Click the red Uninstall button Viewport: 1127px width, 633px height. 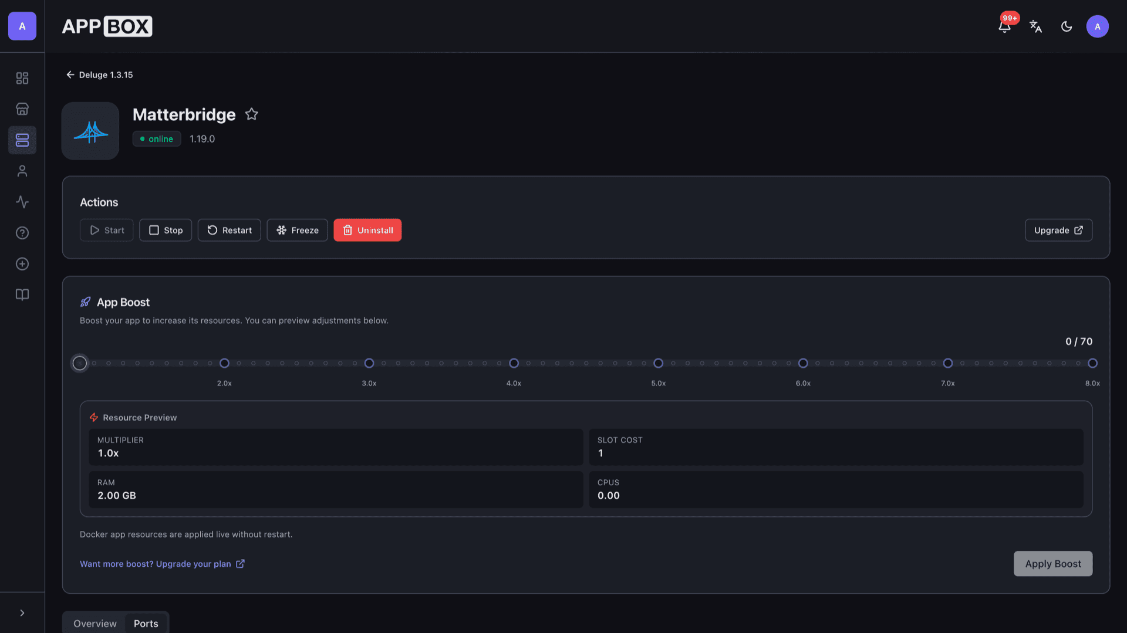click(x=367, y=231)
